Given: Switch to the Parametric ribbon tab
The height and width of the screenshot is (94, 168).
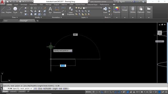Looking at the screenshot, I should (33, 5).
